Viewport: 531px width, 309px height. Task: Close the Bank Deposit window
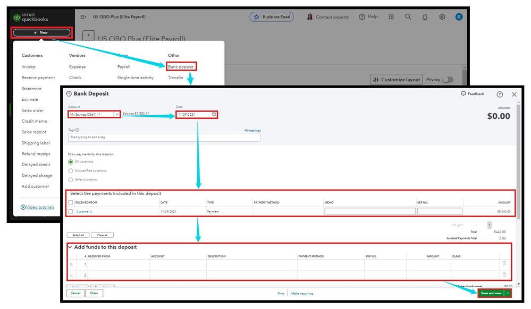click(x=514, y=95)
